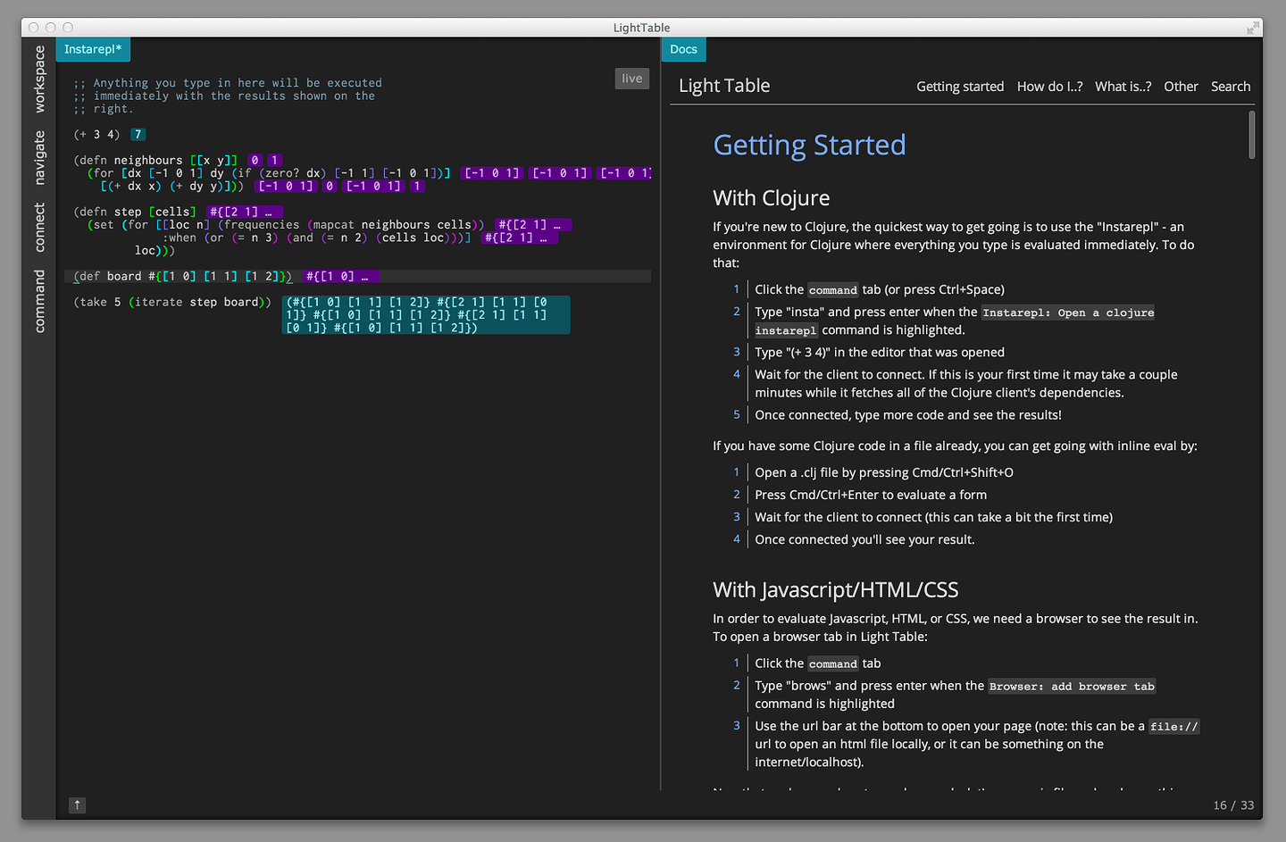Click the docs pane scrollbar thumb

pos(1251,135)
